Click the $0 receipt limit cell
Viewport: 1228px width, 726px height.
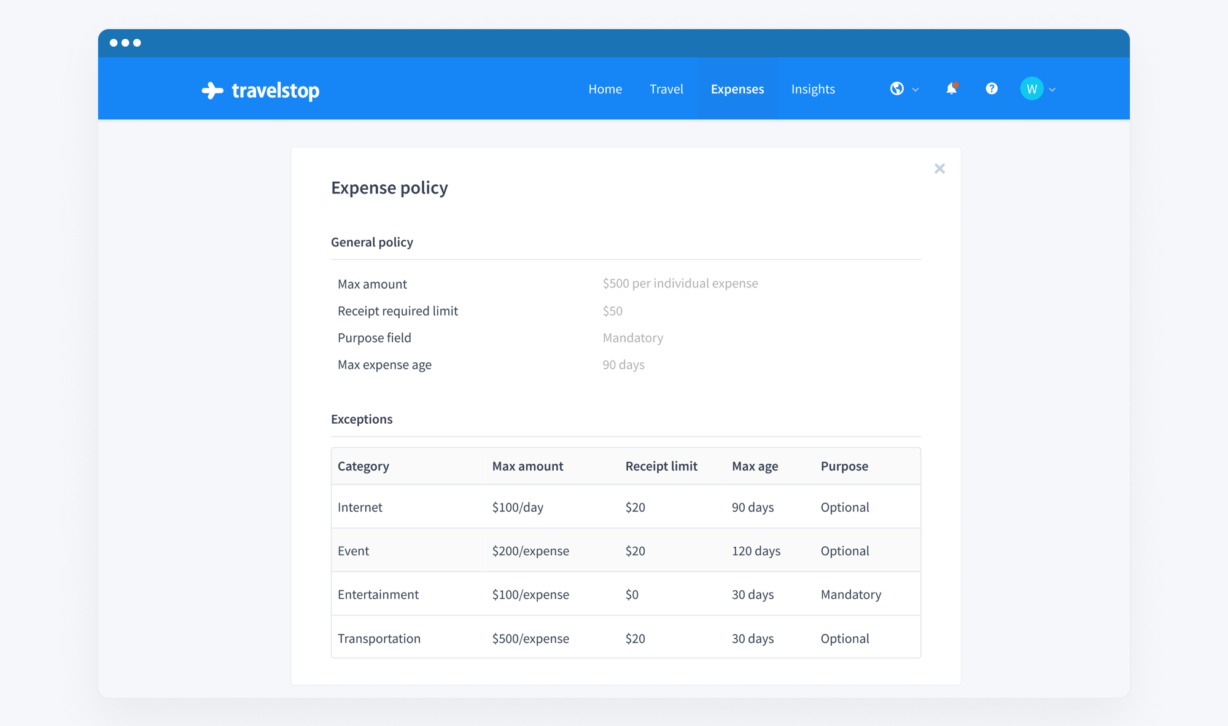pos(632,595)
